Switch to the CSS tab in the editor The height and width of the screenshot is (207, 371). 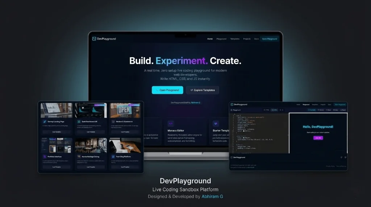click(274, 110)
